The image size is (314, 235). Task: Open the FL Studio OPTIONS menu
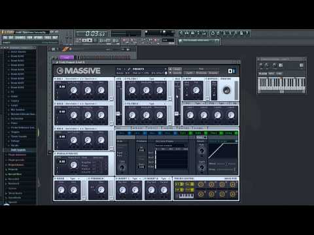pos(38,37)
